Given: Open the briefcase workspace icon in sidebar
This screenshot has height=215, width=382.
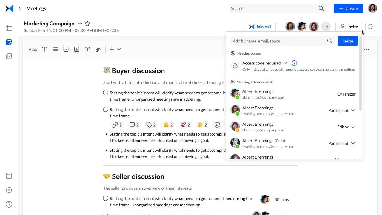Looking at the screenshot, I should coord(9,28).
